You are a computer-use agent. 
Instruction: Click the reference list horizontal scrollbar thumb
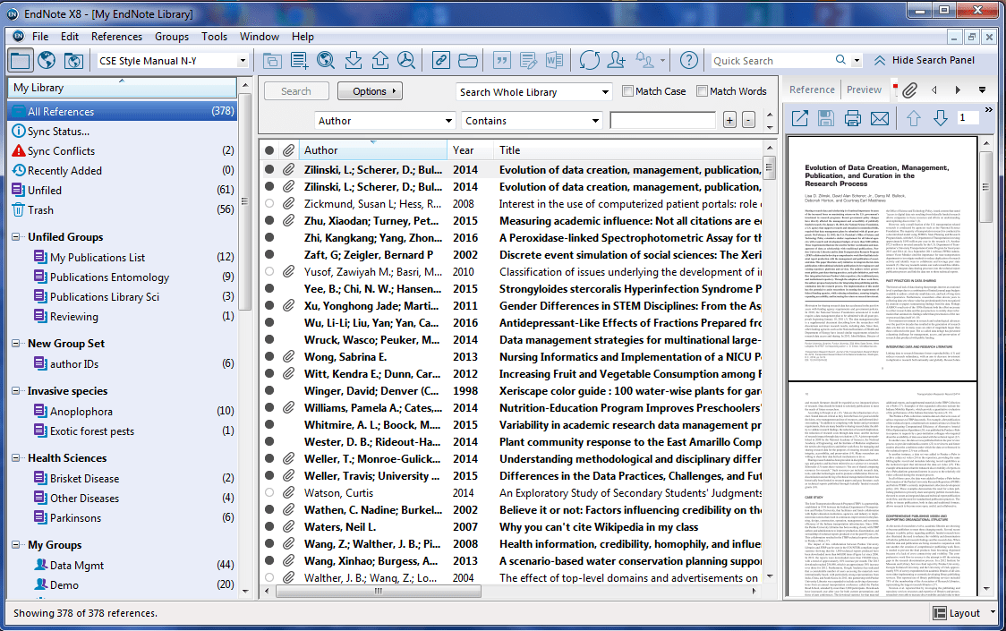click(x=379, y=592)
